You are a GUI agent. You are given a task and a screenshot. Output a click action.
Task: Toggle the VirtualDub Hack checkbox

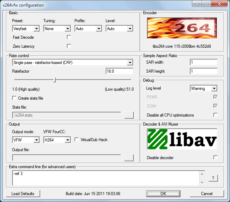point(77,139)
